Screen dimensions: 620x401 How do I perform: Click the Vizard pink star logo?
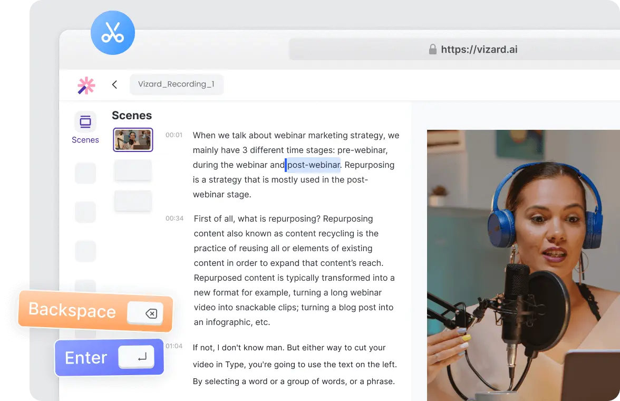(86, 85)
